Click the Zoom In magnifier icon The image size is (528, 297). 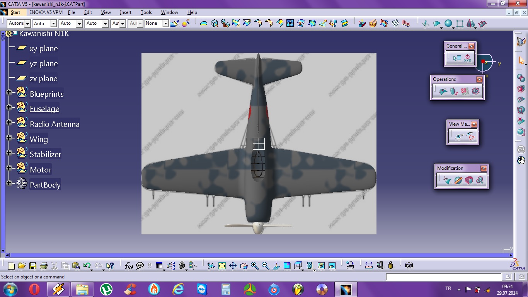click(254, 266)
